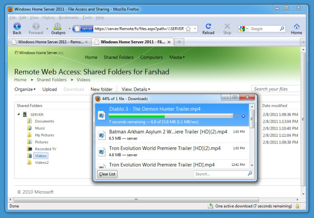The width and height of the screenshot is (314, 218).
Task: Click the Documents folder icon
Action: [29, 121]
